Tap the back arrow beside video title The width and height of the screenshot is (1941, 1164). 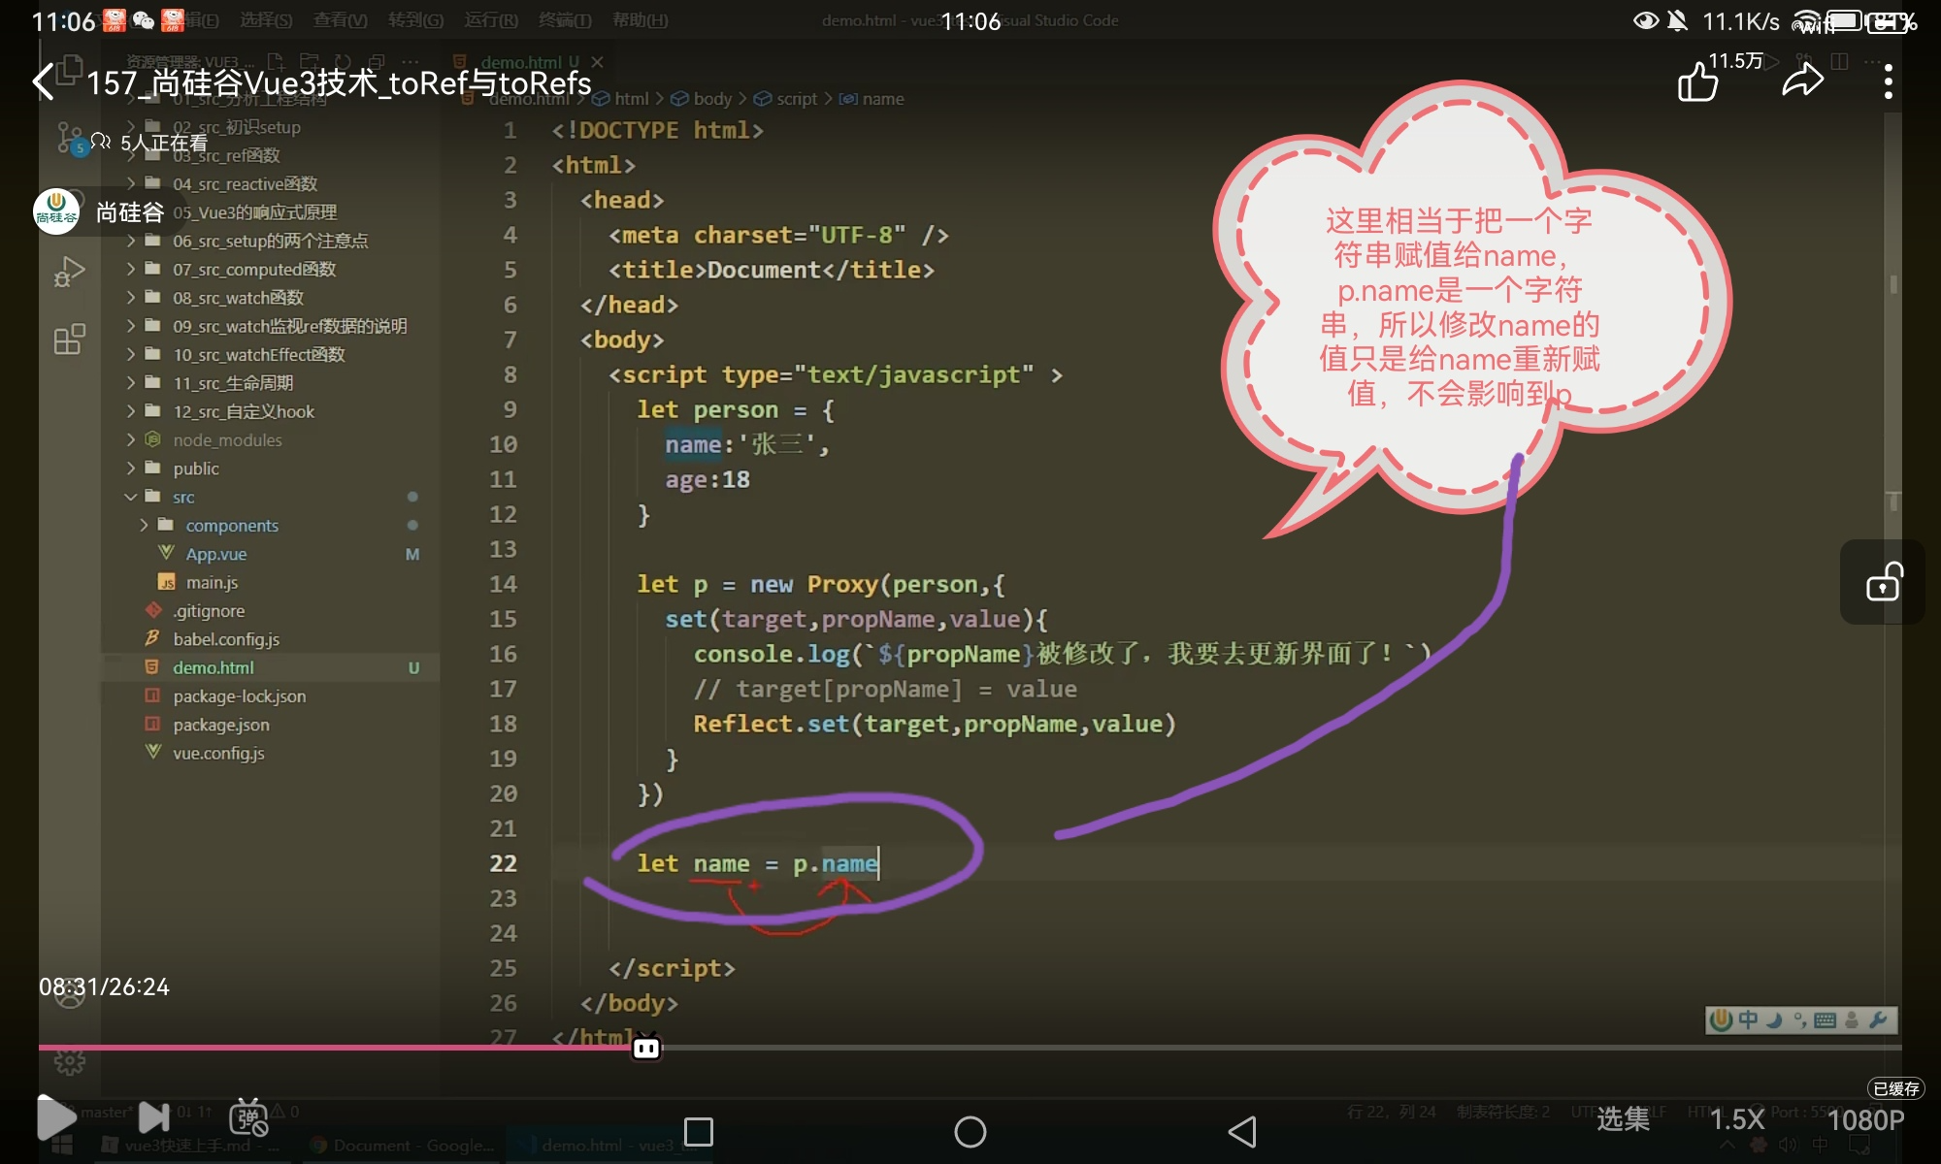pos(44,81)
